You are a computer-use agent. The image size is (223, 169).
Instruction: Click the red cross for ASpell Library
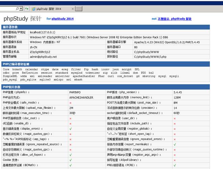point(175,160)
